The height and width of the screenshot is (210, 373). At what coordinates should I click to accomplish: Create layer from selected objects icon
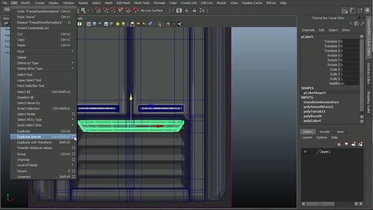(361, 144)
